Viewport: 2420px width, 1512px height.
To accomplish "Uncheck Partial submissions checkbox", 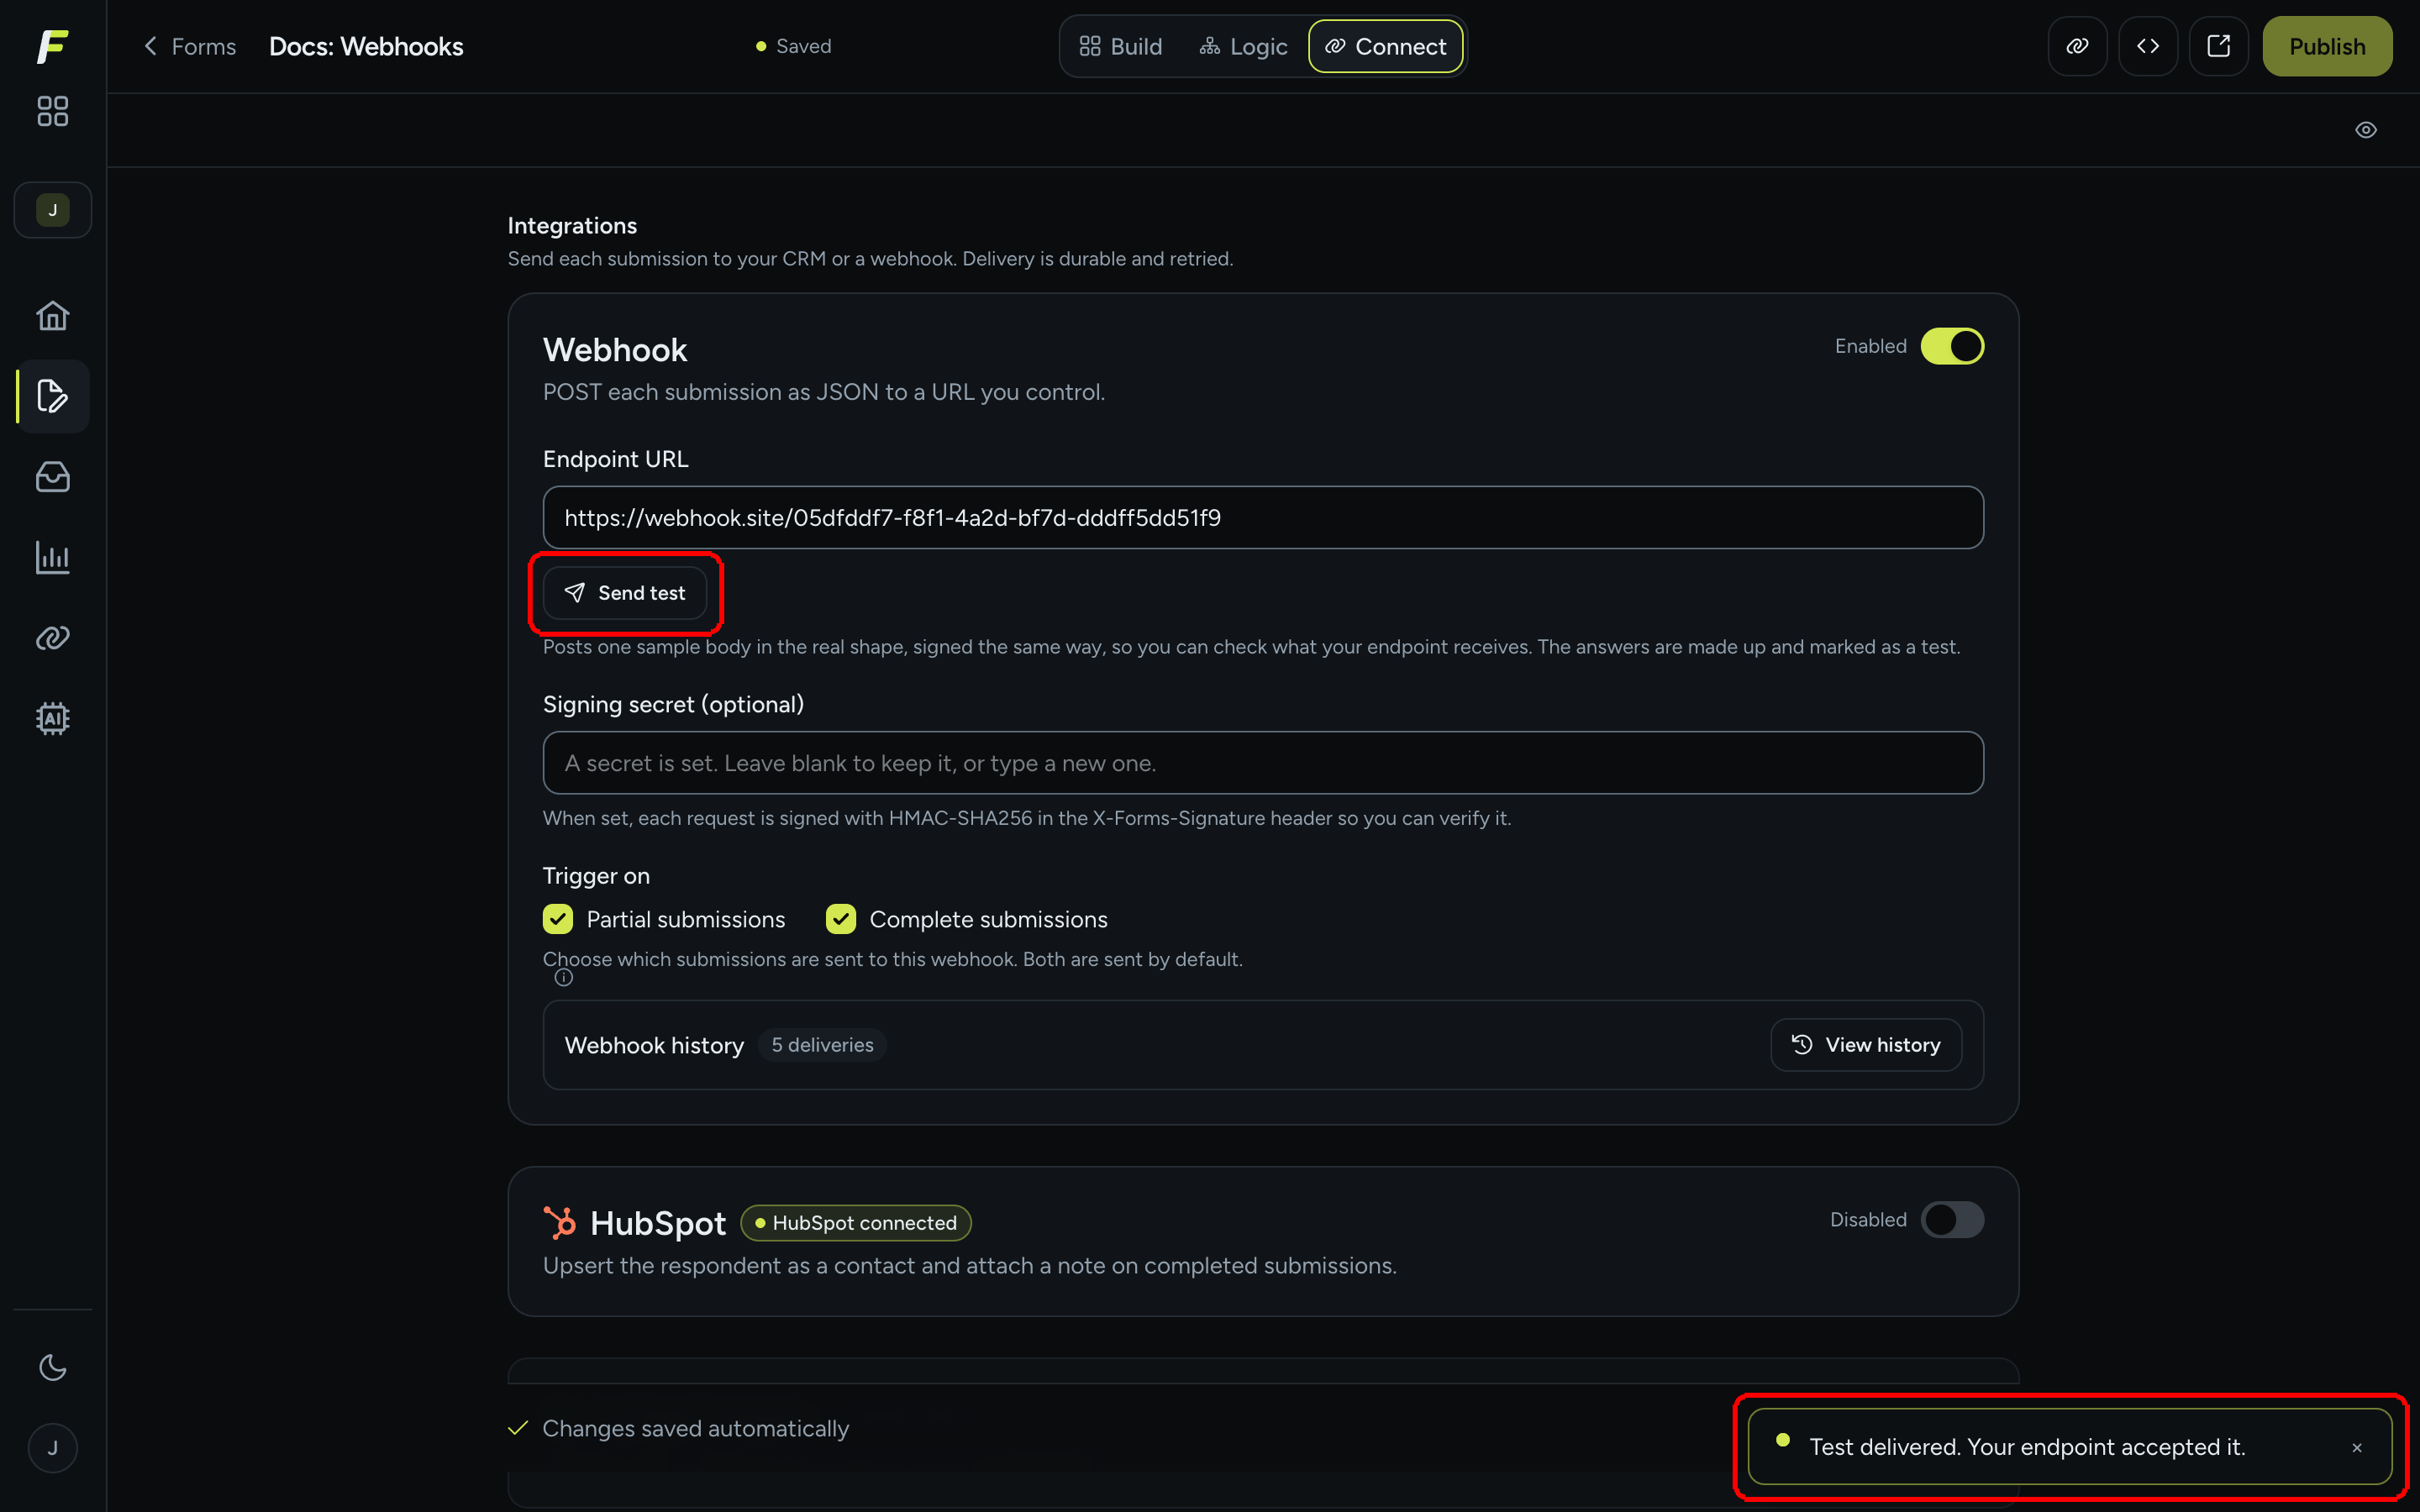I will (558, 919).
